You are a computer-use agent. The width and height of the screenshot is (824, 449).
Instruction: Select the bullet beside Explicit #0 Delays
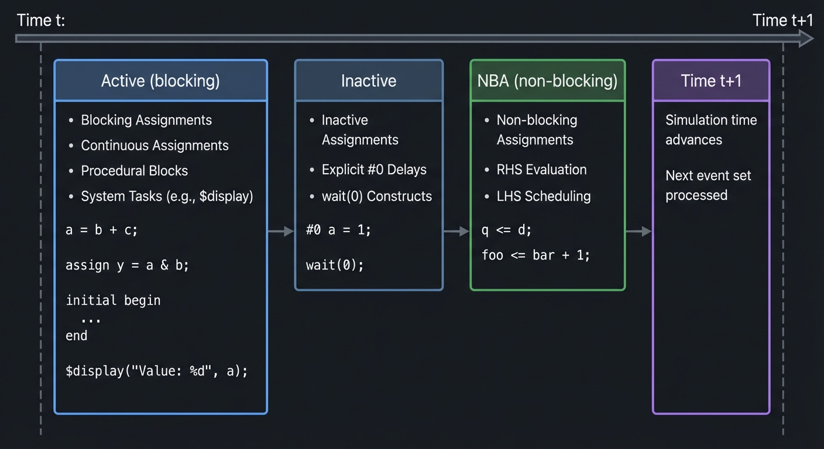point(311,170)
